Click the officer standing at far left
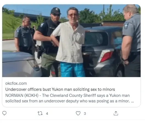 click(24, 35)
